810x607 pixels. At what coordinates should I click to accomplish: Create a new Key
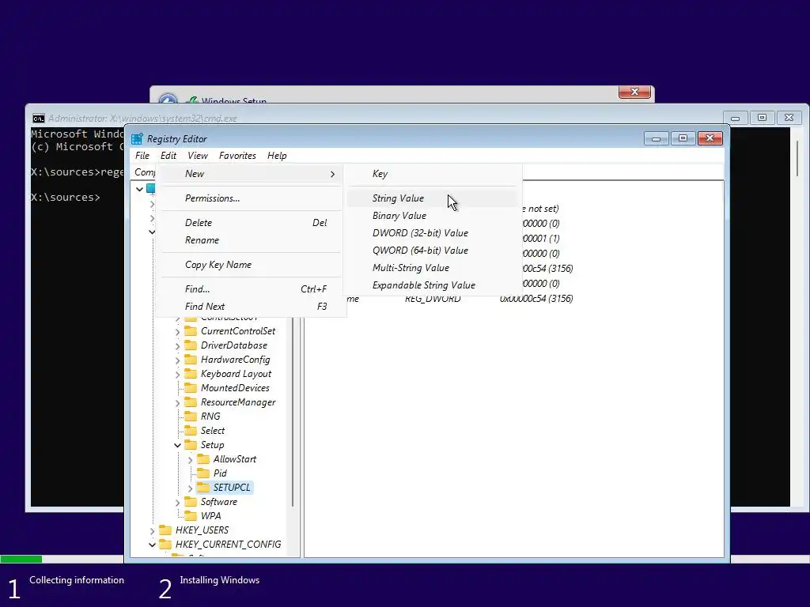point(433,174)
